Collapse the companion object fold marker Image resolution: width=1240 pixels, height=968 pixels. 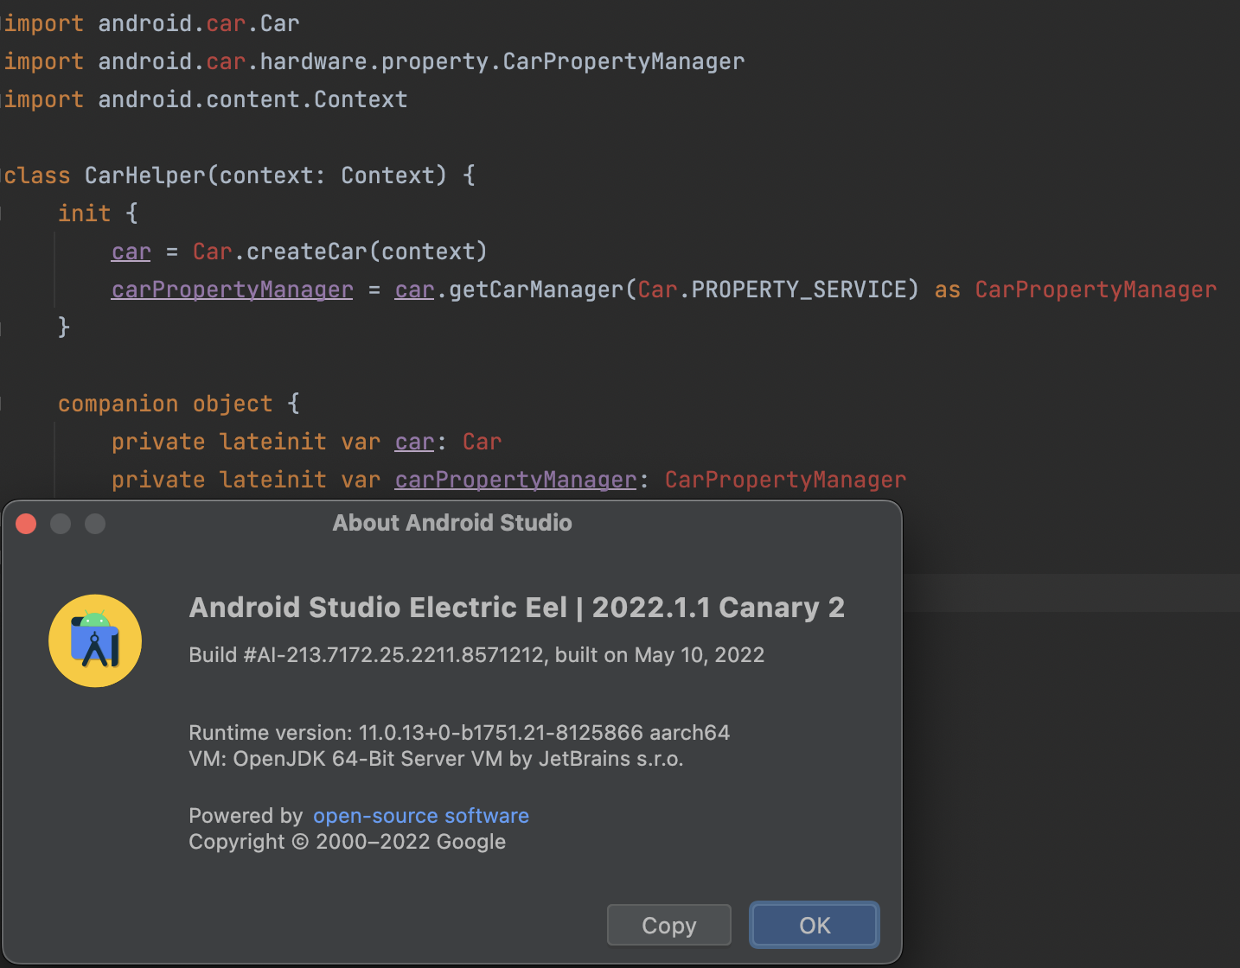coord(3,404)
